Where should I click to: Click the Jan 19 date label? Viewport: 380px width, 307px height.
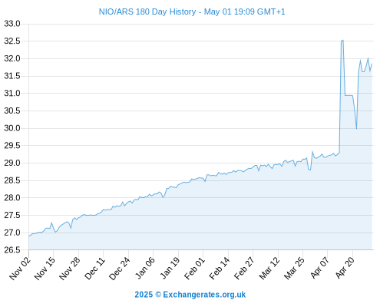pyautogui.click(x=170, y=269)
